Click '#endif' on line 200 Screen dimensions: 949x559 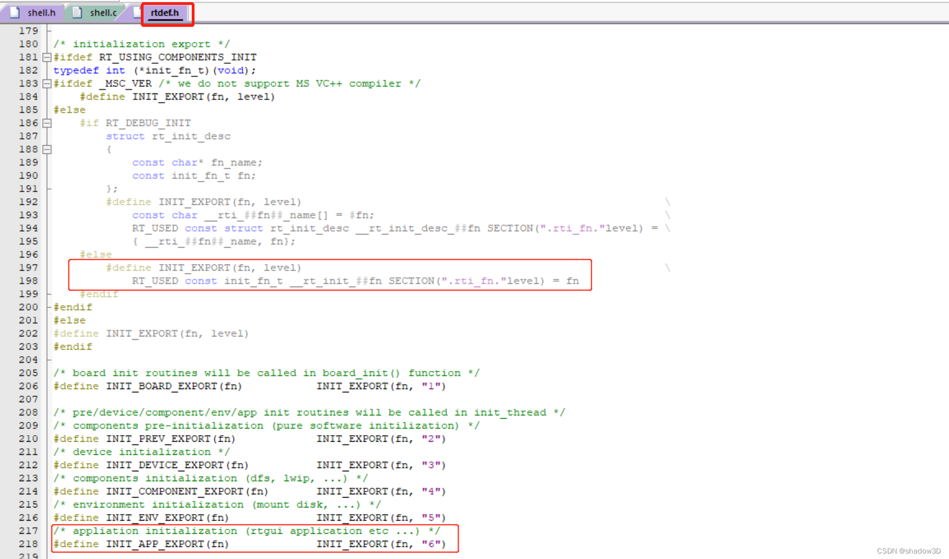[x=73, y=307]
